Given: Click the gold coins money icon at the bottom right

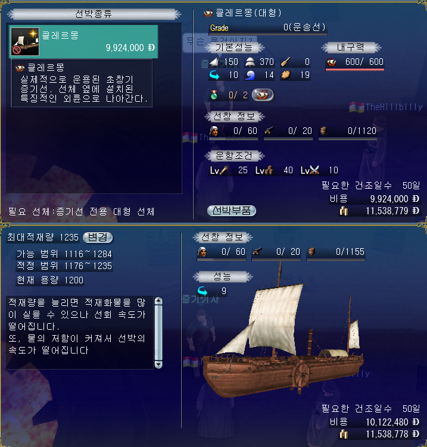Looking at the screenshot, I should point(344,435).
